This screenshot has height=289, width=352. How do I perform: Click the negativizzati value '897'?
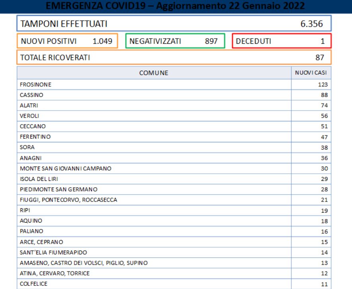(x=211, y=41)
